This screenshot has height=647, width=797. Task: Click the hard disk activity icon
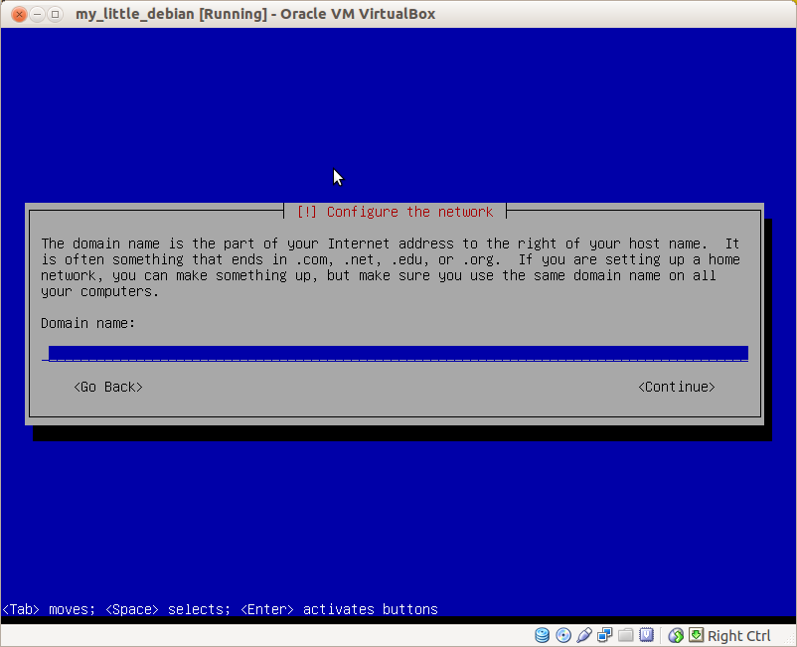[x=542, y=635]
